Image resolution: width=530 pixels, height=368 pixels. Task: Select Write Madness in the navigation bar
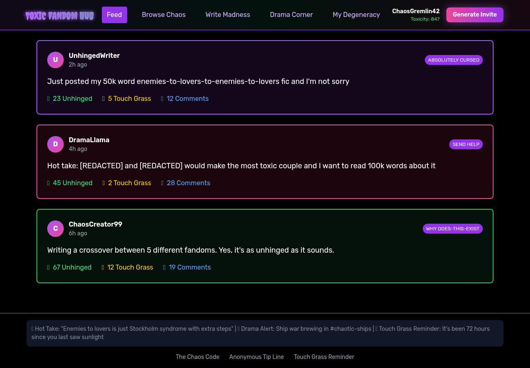point(228,14)
